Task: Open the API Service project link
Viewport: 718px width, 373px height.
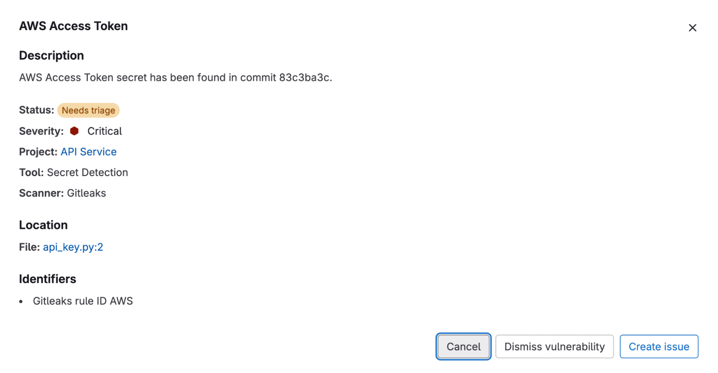Action: (x=88, y=152)
